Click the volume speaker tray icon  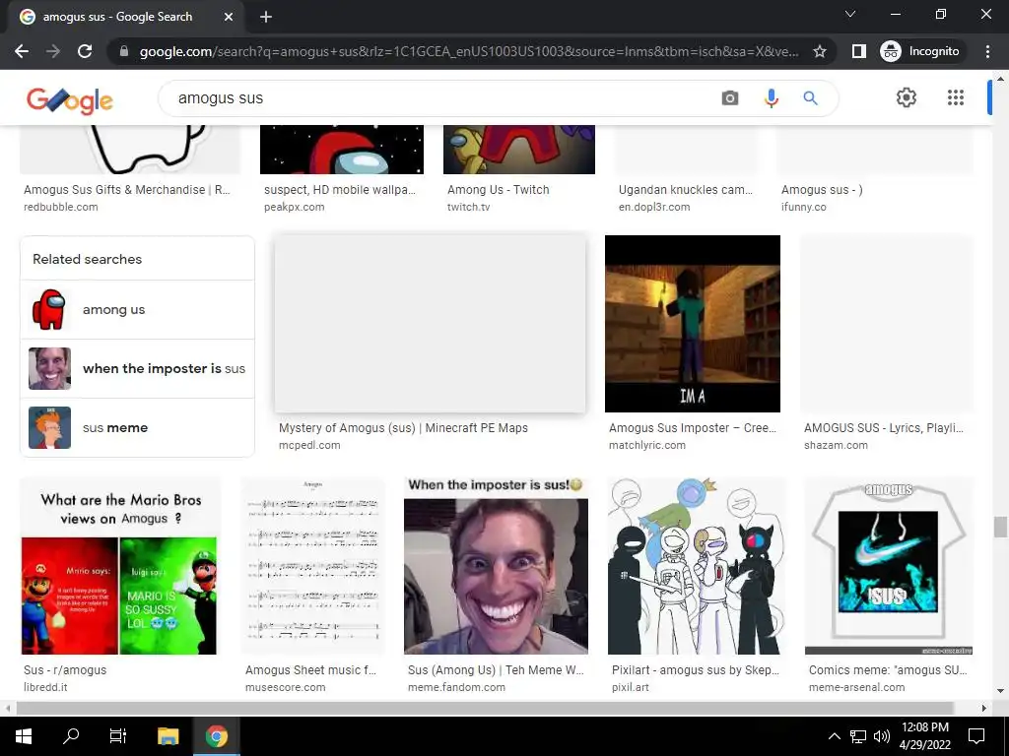coord(881,736)
